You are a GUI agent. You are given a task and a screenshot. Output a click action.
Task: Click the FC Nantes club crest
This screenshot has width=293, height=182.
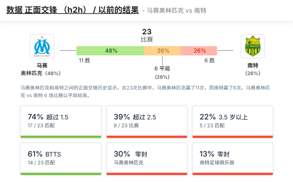click(253, 46)
